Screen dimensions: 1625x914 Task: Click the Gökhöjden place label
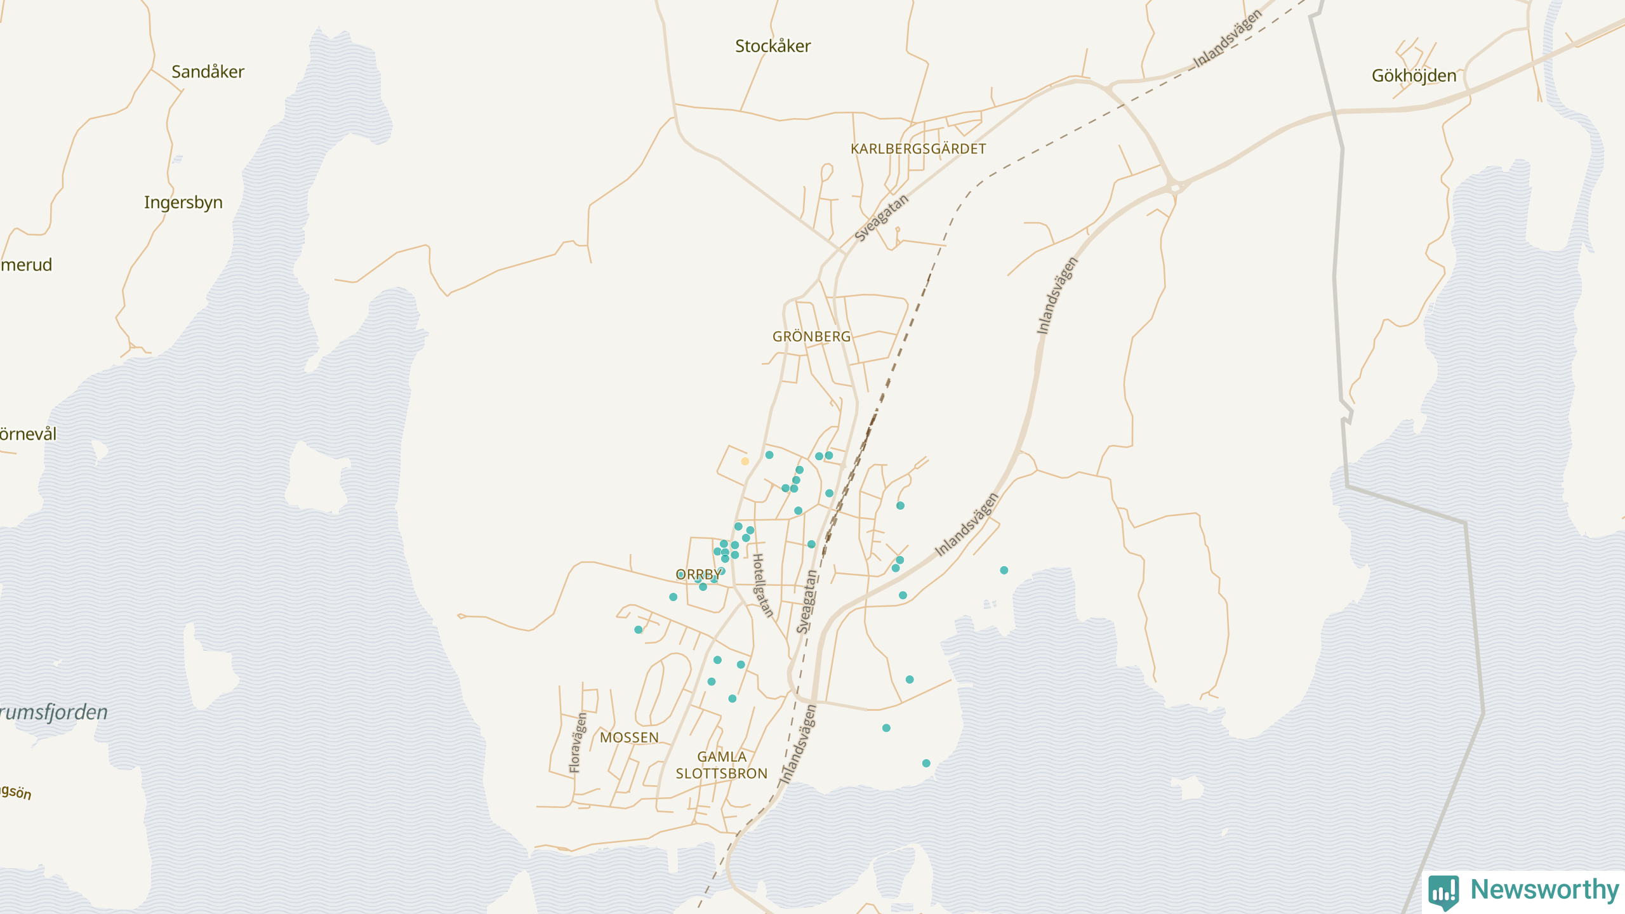coord(1414,76)
